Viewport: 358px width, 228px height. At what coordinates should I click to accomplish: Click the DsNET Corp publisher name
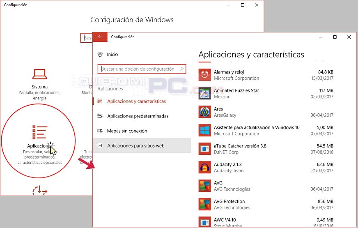(226, 152)
